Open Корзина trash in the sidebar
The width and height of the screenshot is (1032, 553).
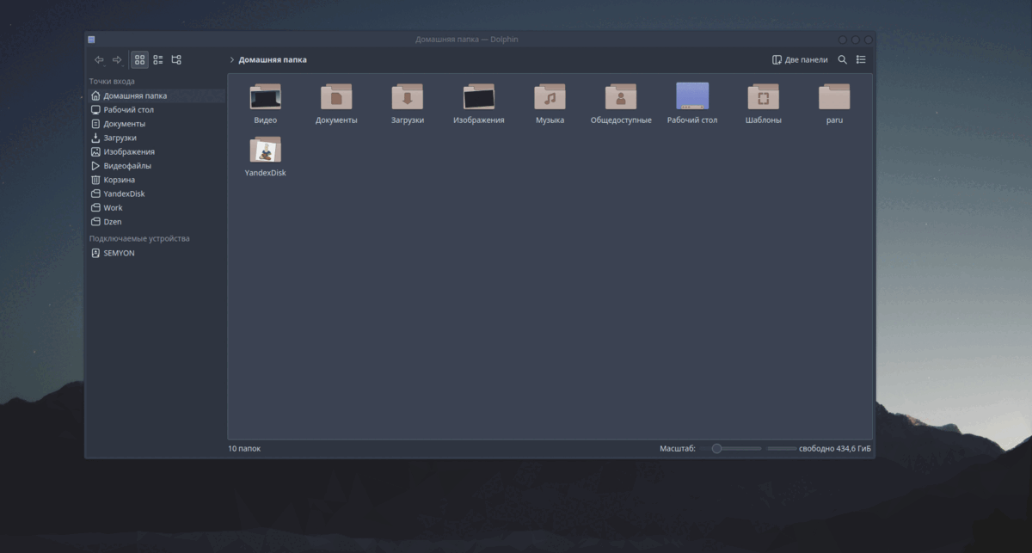coord(156,180)
